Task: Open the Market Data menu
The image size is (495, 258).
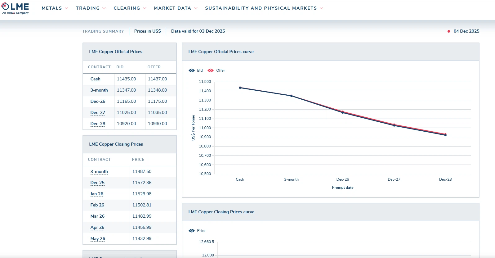Action: (172, 8)
